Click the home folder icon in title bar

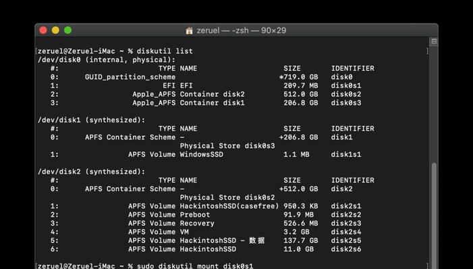point(189,30)
